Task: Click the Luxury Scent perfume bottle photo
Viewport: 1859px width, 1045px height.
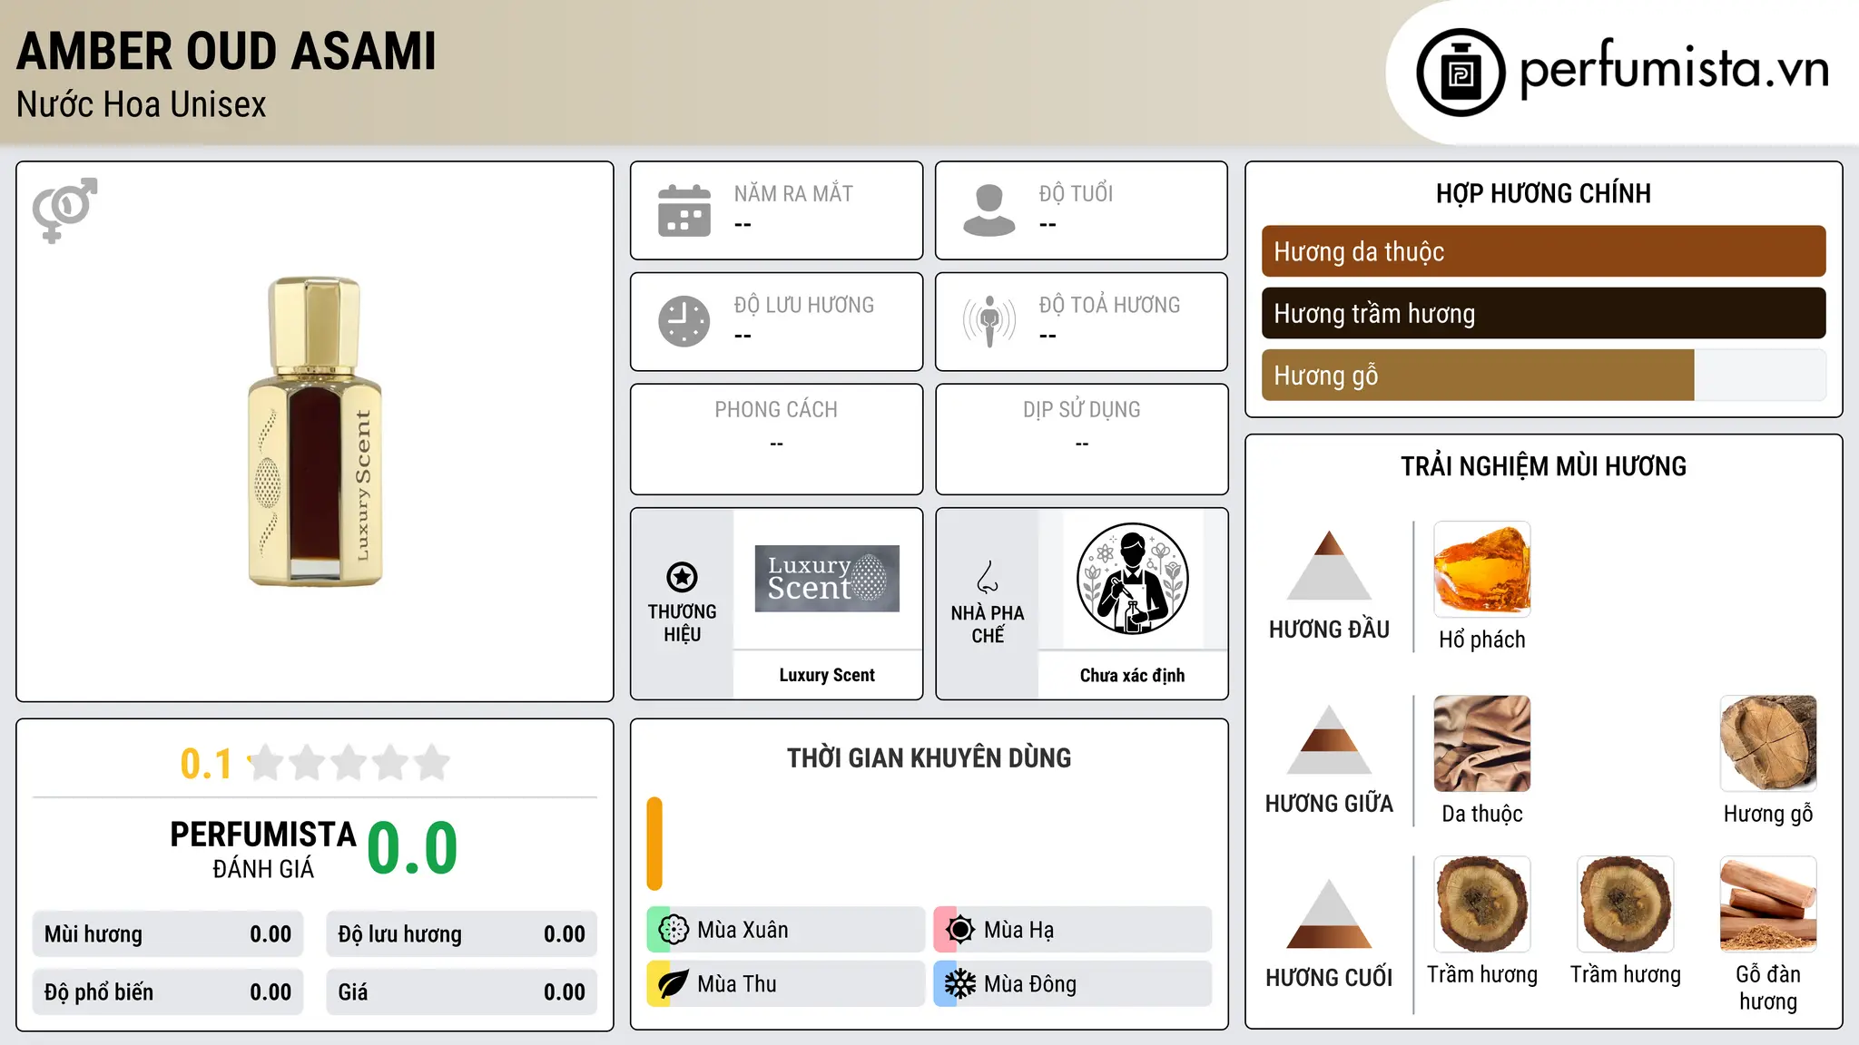Action: click(315, 432)
